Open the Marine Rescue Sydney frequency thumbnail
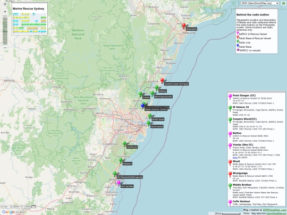This screenshot has height=215, width=287. 30,23
